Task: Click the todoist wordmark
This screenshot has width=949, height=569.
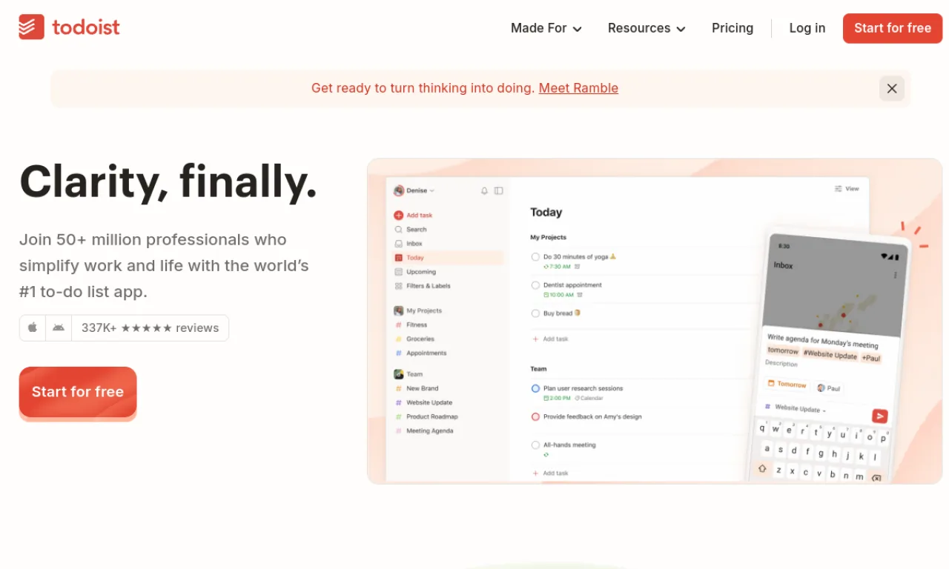Action: coord(86,28)
